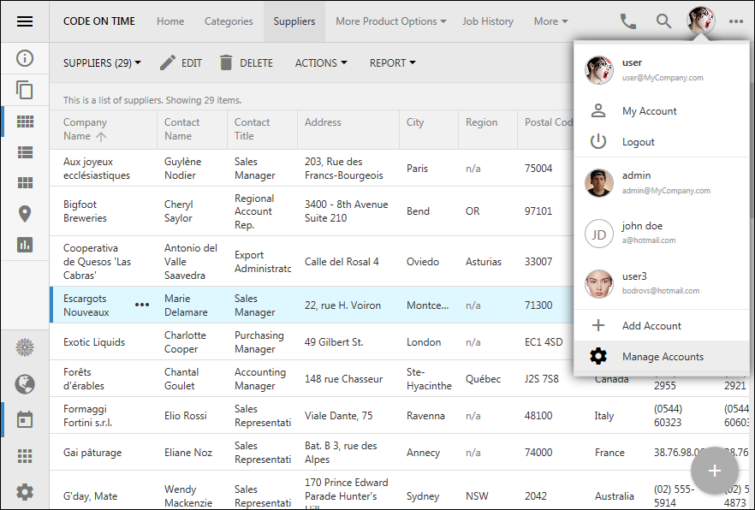Click the apps grid sidebar icon
755x510 pixels.
coord(25,456)
